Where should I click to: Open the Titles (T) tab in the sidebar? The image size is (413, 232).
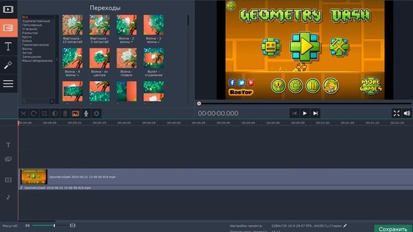point(8,46)
